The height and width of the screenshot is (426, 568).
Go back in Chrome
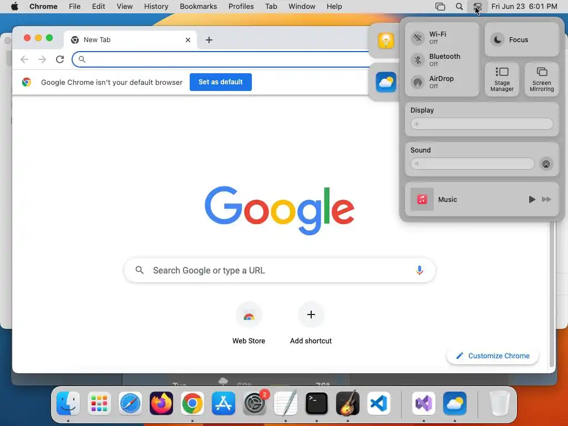point(24,59)
